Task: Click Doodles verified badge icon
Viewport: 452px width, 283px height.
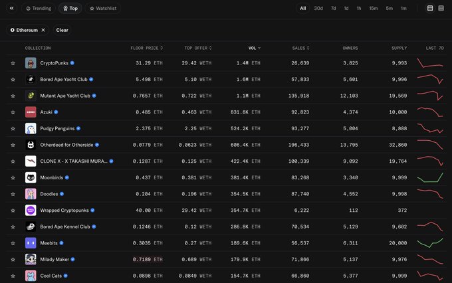Action: point(62,194)
